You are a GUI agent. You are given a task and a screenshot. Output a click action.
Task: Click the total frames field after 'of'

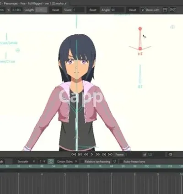(x=156, y=155)
